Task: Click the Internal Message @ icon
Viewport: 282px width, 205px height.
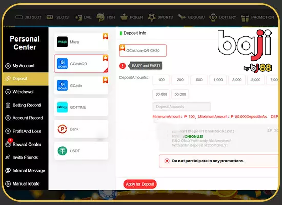Action: pyautogui.click(x=8, y=170)
